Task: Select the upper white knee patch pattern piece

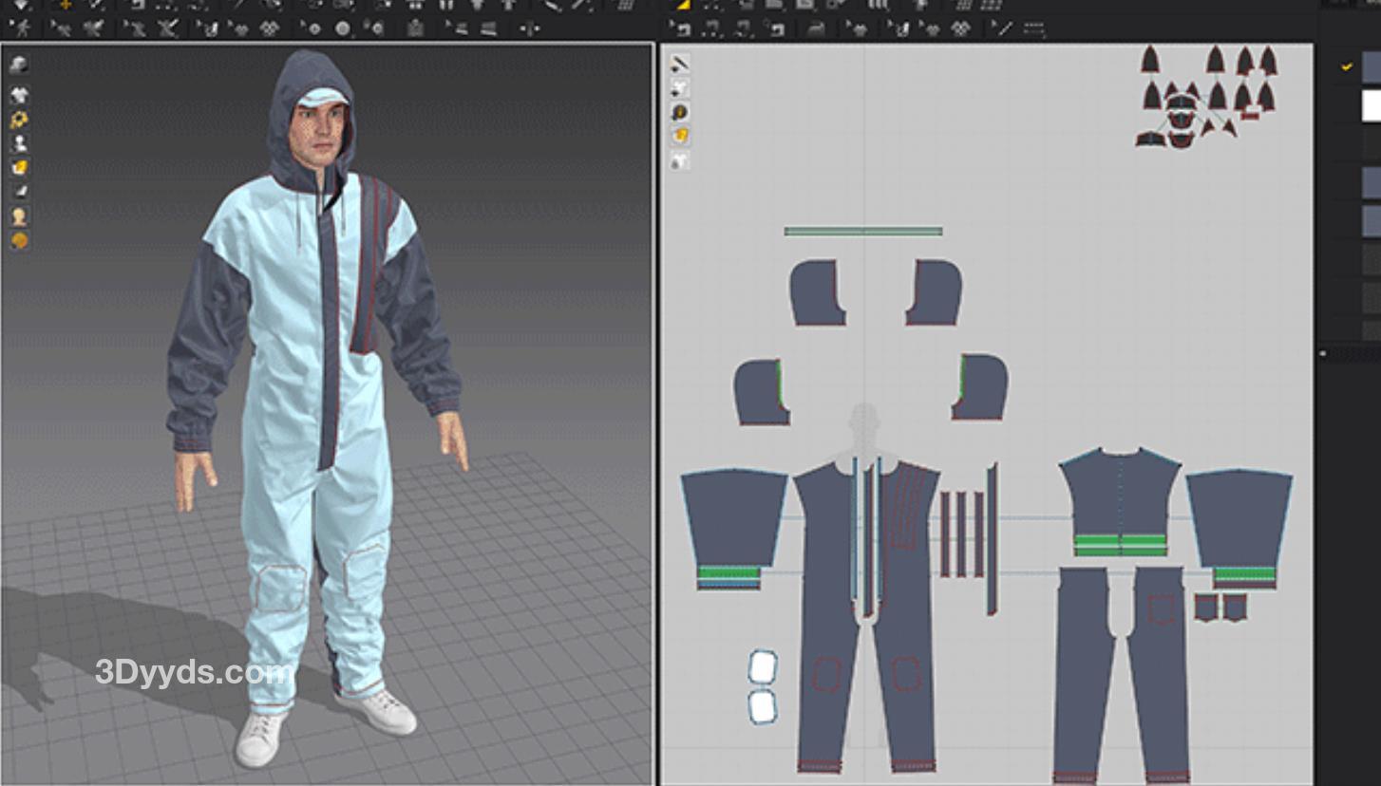Action: [x=762, y=666]
